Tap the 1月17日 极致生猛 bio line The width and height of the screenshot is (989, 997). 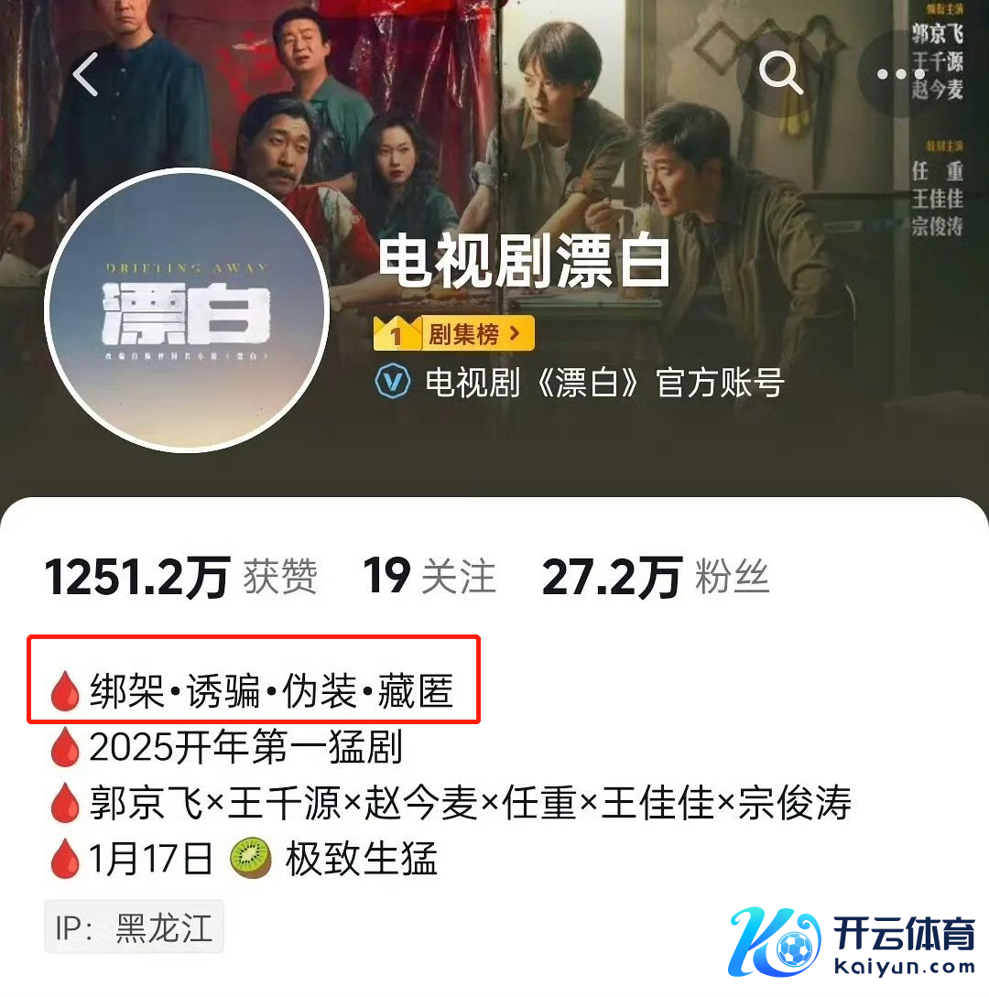tap(263, 859)
